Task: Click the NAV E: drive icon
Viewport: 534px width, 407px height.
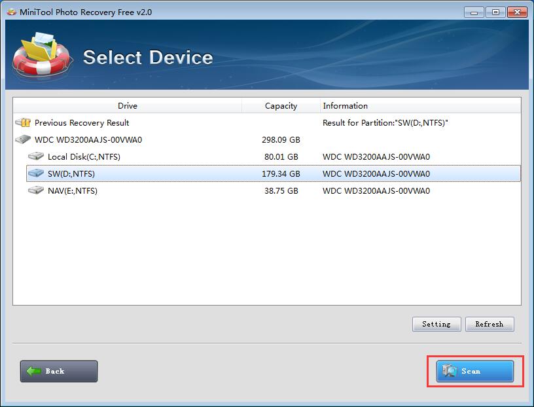Action: pyautogui.click(x=36, y=190)
